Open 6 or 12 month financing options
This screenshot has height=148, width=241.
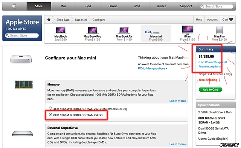pos(212,64)
